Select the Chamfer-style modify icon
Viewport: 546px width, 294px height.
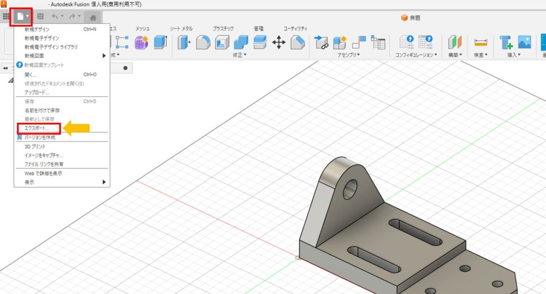tap(298, 43)
